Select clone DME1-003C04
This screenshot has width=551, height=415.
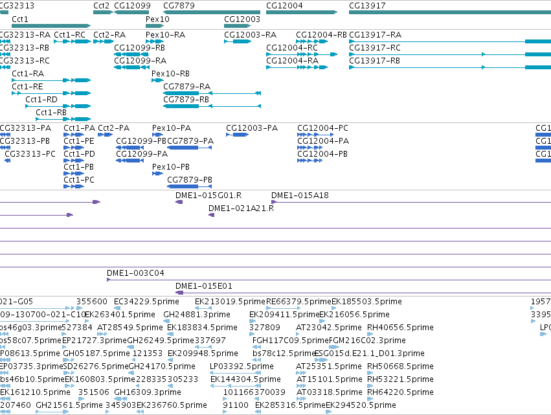(x=329, y=280)
